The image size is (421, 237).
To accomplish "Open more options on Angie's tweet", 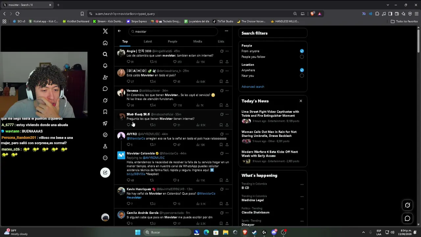I will 227,51.
